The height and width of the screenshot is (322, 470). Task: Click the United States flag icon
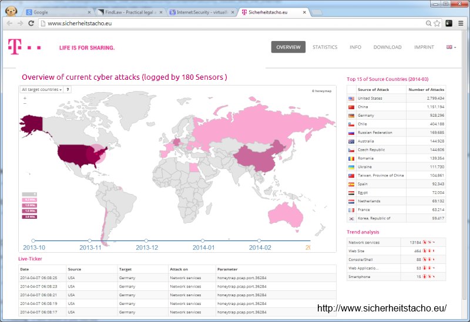point(351,99)
